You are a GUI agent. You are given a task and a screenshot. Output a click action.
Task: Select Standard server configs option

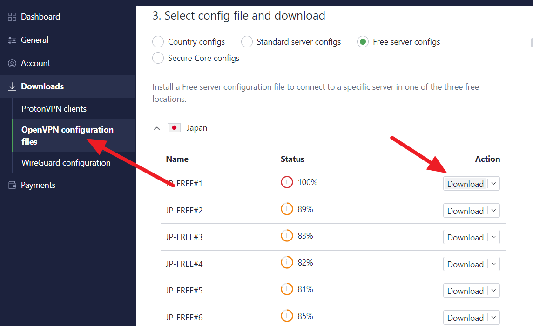(247, 42)
